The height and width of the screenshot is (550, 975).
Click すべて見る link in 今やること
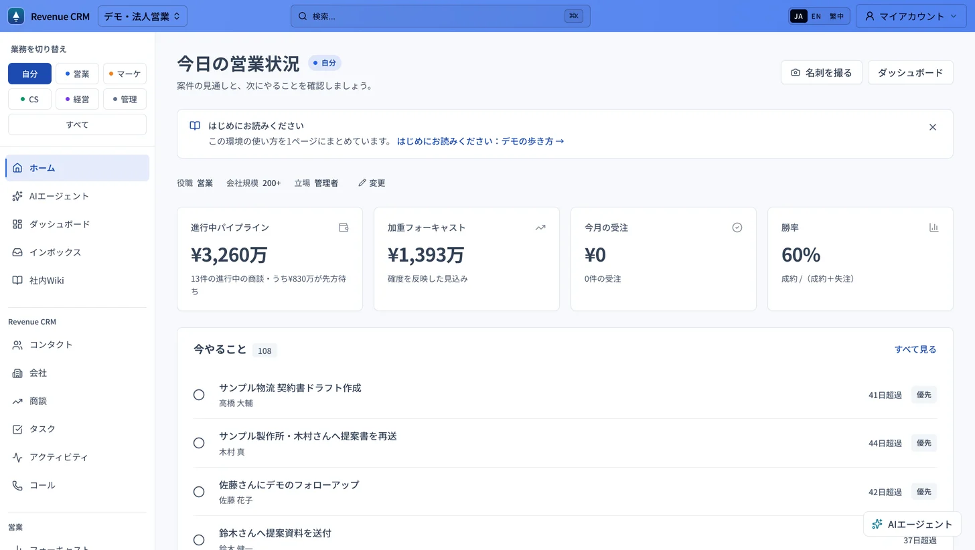point(915,349)
